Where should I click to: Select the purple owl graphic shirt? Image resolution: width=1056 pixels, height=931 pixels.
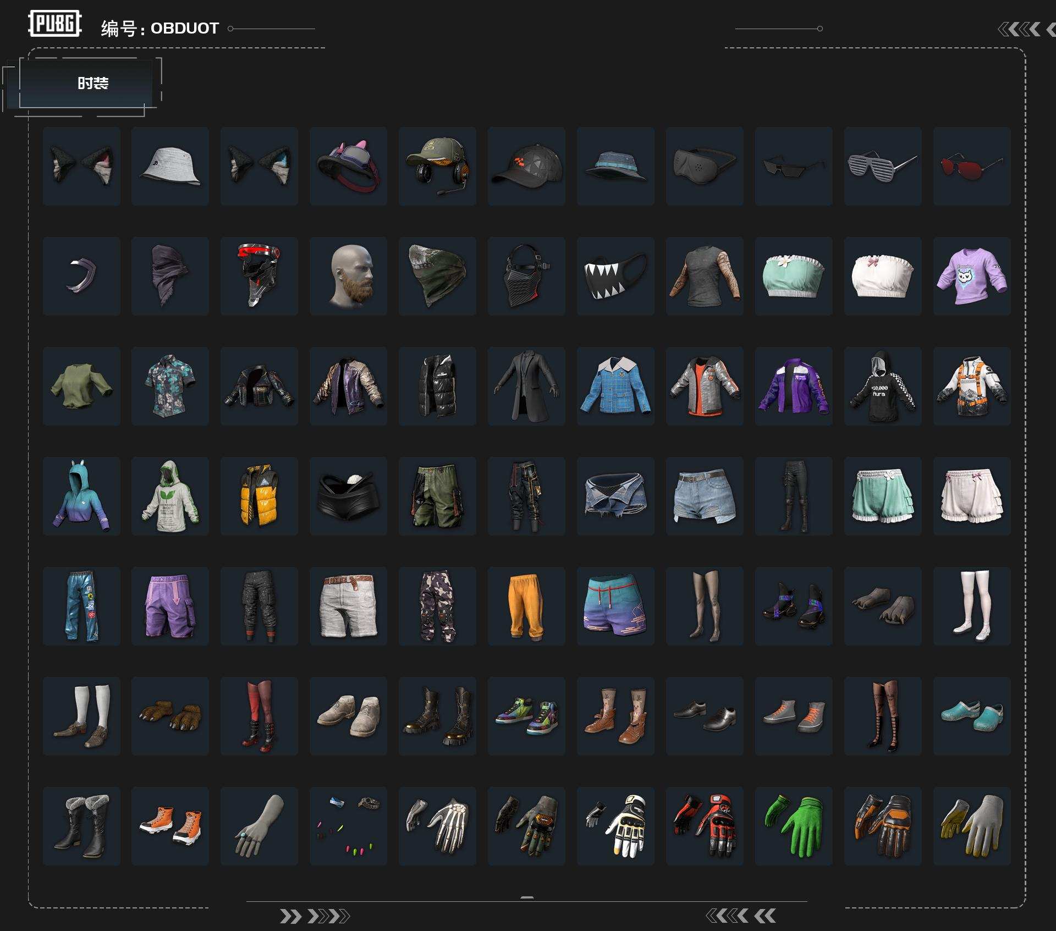(972, 276)
